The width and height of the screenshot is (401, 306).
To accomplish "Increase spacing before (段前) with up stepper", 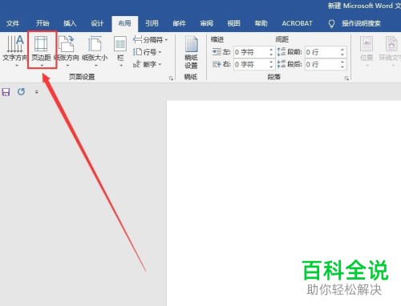I will click(x=342, y=50).
